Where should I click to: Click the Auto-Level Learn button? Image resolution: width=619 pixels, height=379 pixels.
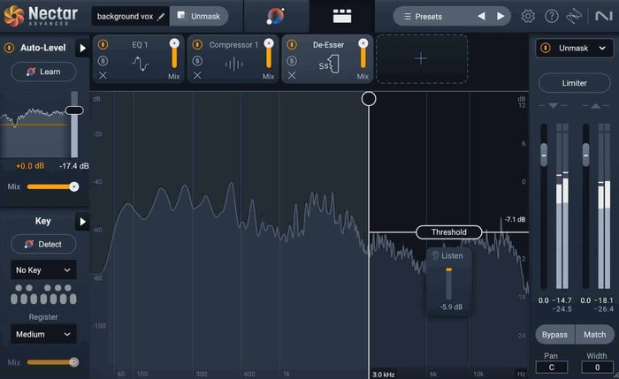(43, 72)
